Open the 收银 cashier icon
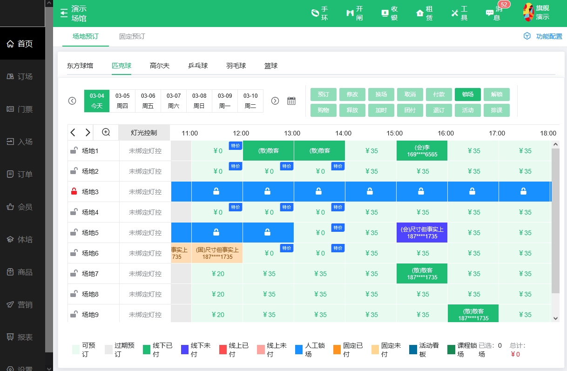Screen dimensions: 567x371 coord(389,13)
